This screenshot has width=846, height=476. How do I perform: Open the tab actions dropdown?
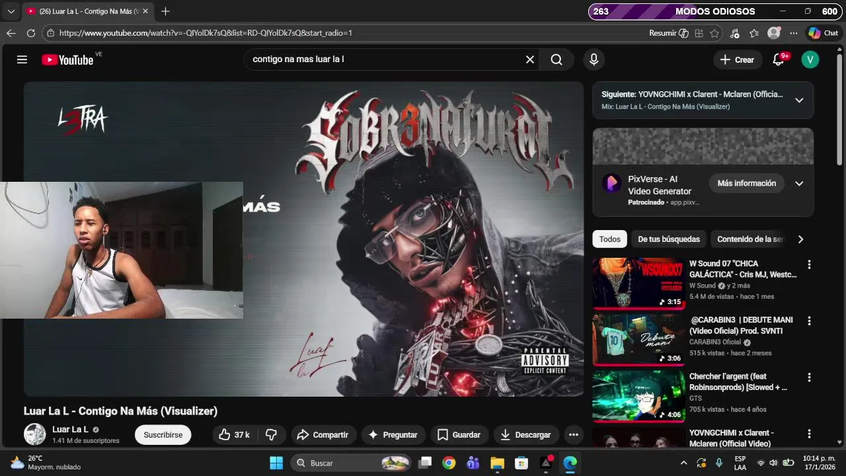[x=11, y=11]
